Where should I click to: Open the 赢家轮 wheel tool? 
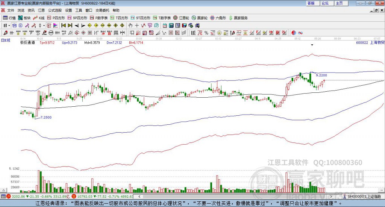[200, 18]
